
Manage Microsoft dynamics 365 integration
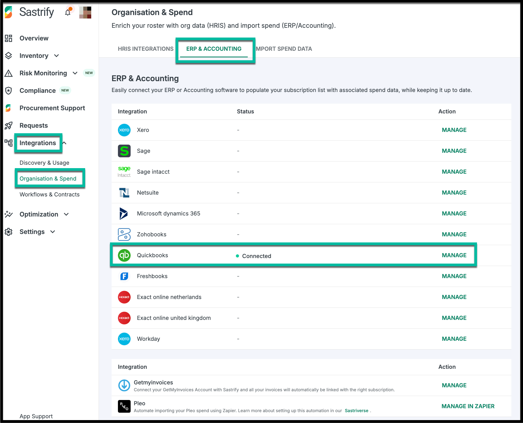click(x=454, y=214)
